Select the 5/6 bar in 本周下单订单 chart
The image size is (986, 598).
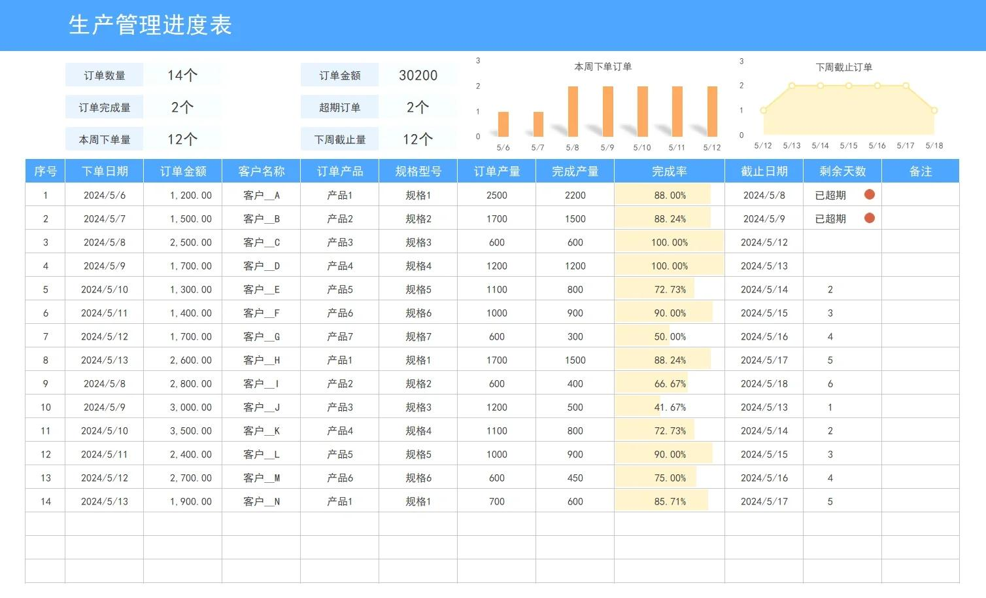pyautogui.click(x=503, y=124)
